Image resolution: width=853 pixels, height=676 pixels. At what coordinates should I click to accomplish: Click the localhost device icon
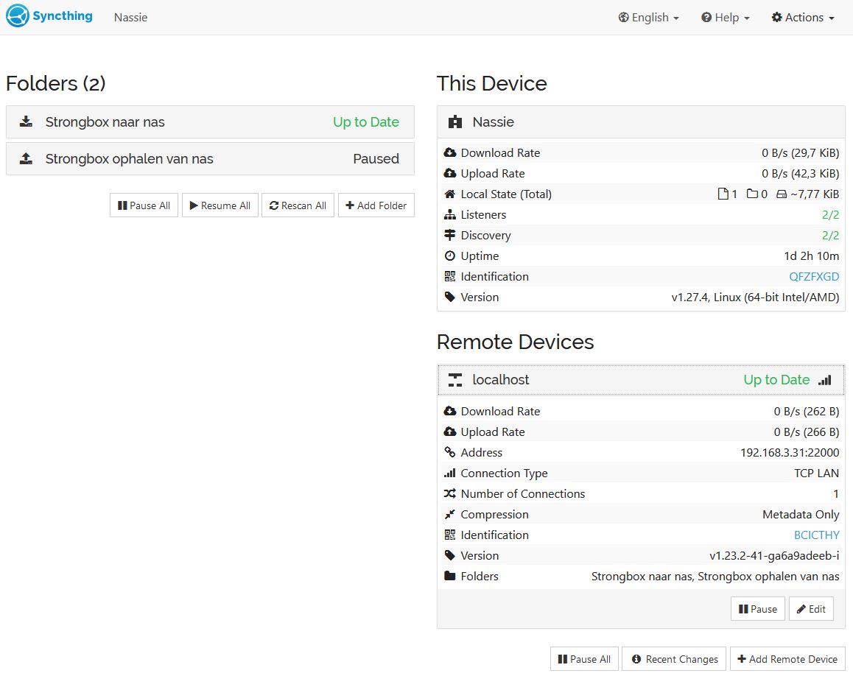click(x=454, y=379)
